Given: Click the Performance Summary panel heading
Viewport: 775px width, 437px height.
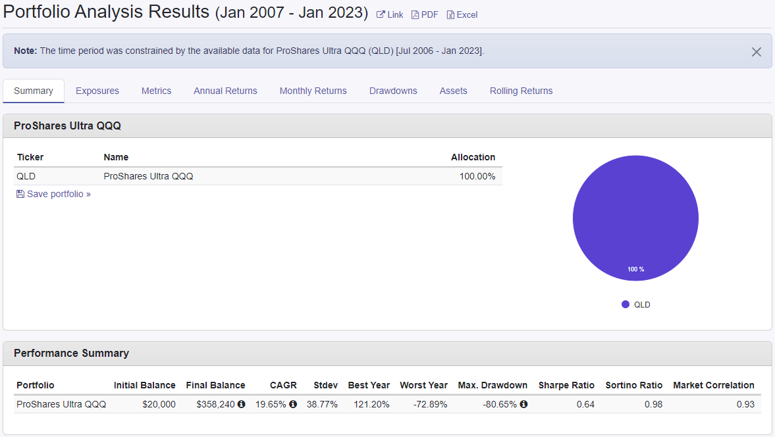Looking at the screenshot, I should pos(71,353).
